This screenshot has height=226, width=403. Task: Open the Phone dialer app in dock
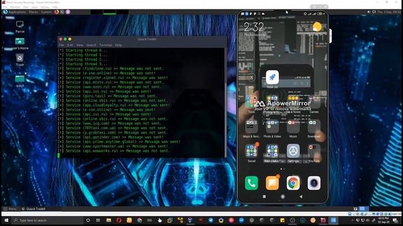[x=251, y=183]
